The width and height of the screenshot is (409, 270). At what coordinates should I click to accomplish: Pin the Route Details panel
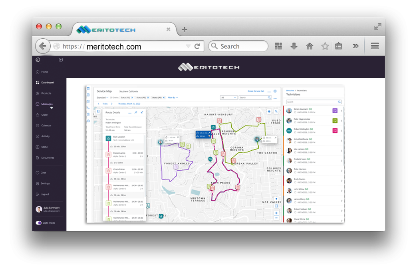[136, 112]
